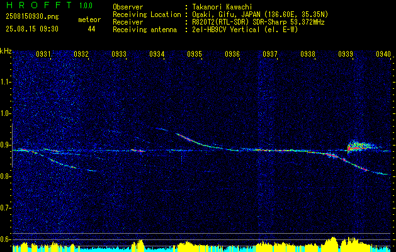Click time marker 0931
The image size is (396, 252).
pos(43,54)
